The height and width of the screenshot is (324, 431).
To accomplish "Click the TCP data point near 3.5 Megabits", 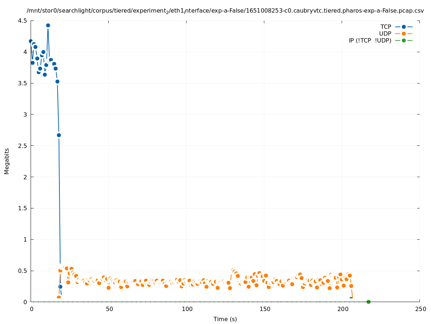I will coord(57,81).
